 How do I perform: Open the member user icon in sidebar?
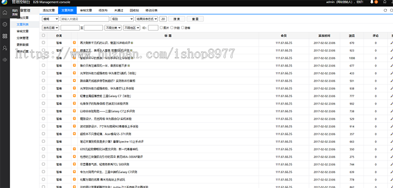click(x=5, y=48)
